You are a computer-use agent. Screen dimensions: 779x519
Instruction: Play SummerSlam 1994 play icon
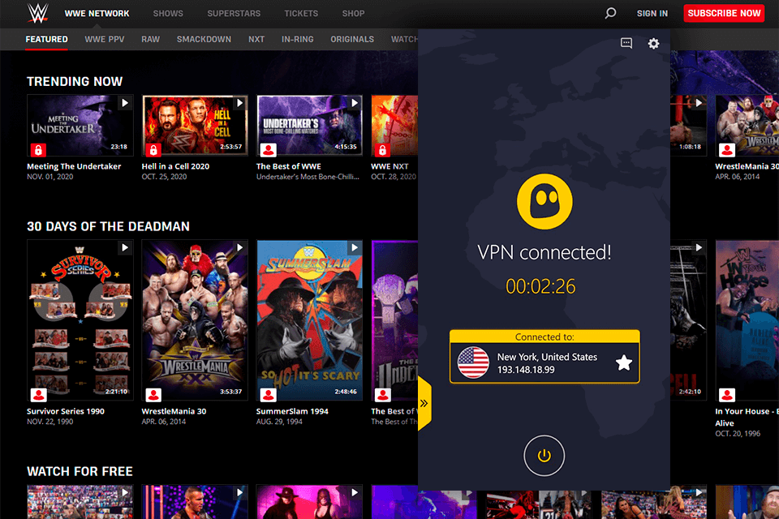tap(355, 247)
